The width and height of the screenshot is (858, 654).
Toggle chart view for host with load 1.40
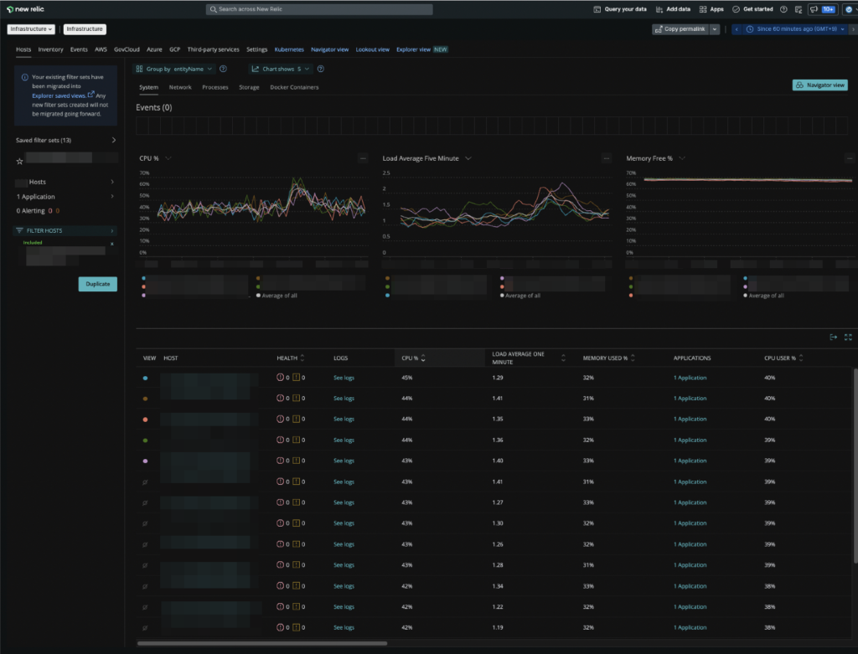pyautogui.click(x=145, y=461)
